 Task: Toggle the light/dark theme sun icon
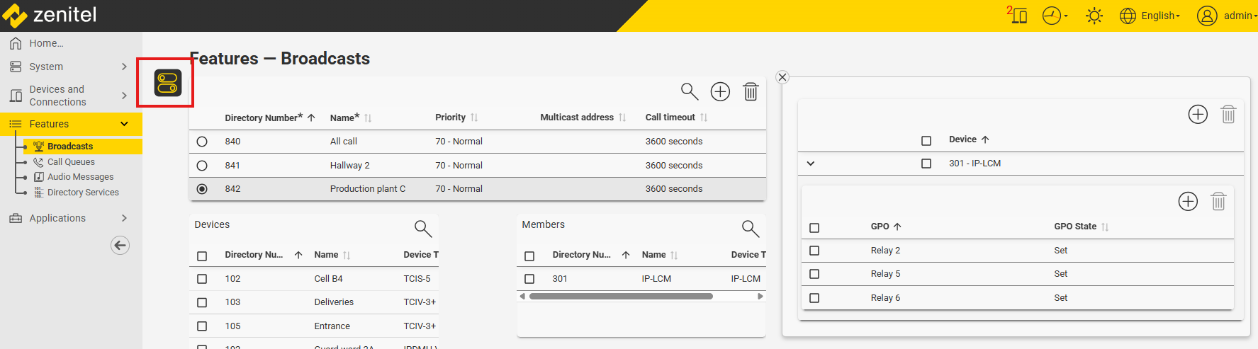tap(1094, 16)
